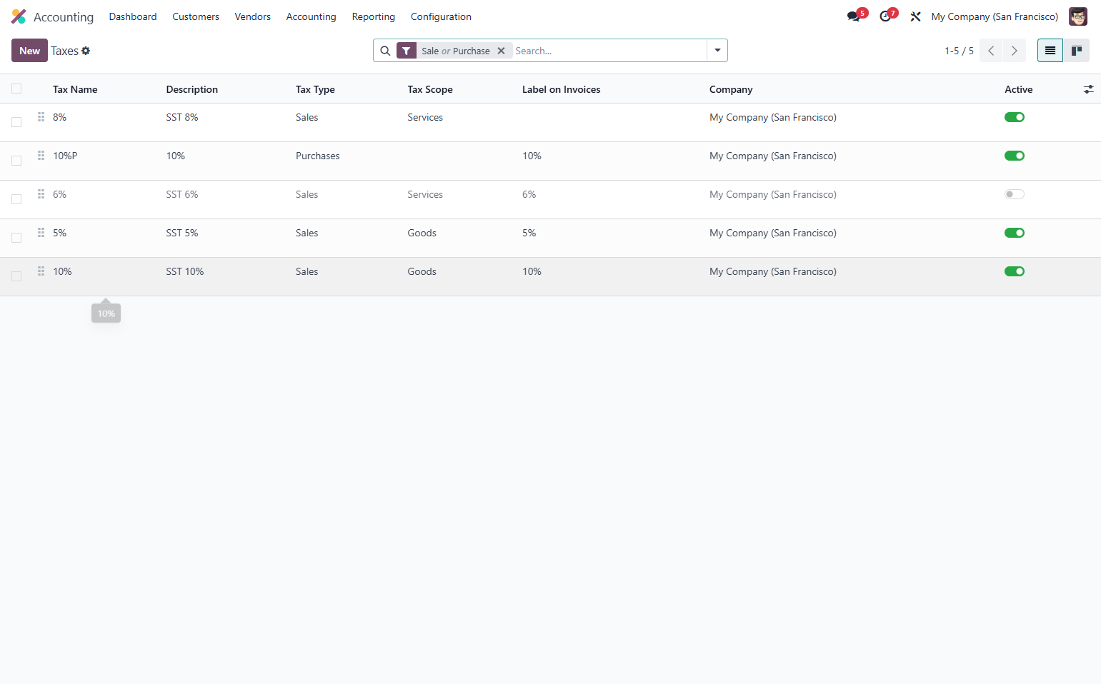Switch to list view
Viewport: 1101px width, 684px height.
tap(1050, 51)
